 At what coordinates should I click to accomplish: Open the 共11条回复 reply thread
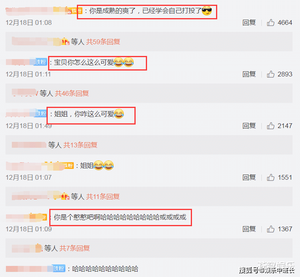pos(103,197)
